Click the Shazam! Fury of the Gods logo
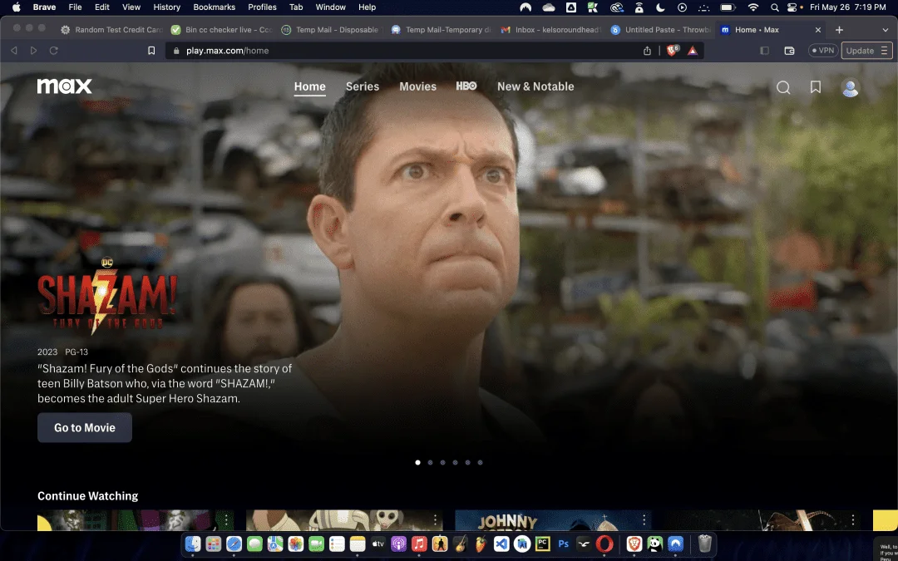The height and width of the screenshot is (561, 898). 107,295
